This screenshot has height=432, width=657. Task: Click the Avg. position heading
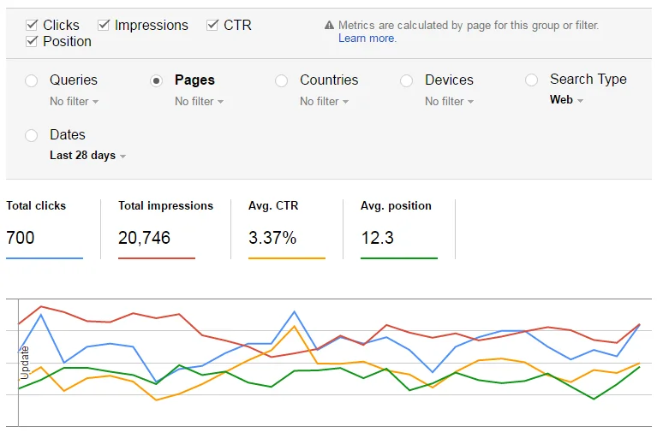coord(396,205)
